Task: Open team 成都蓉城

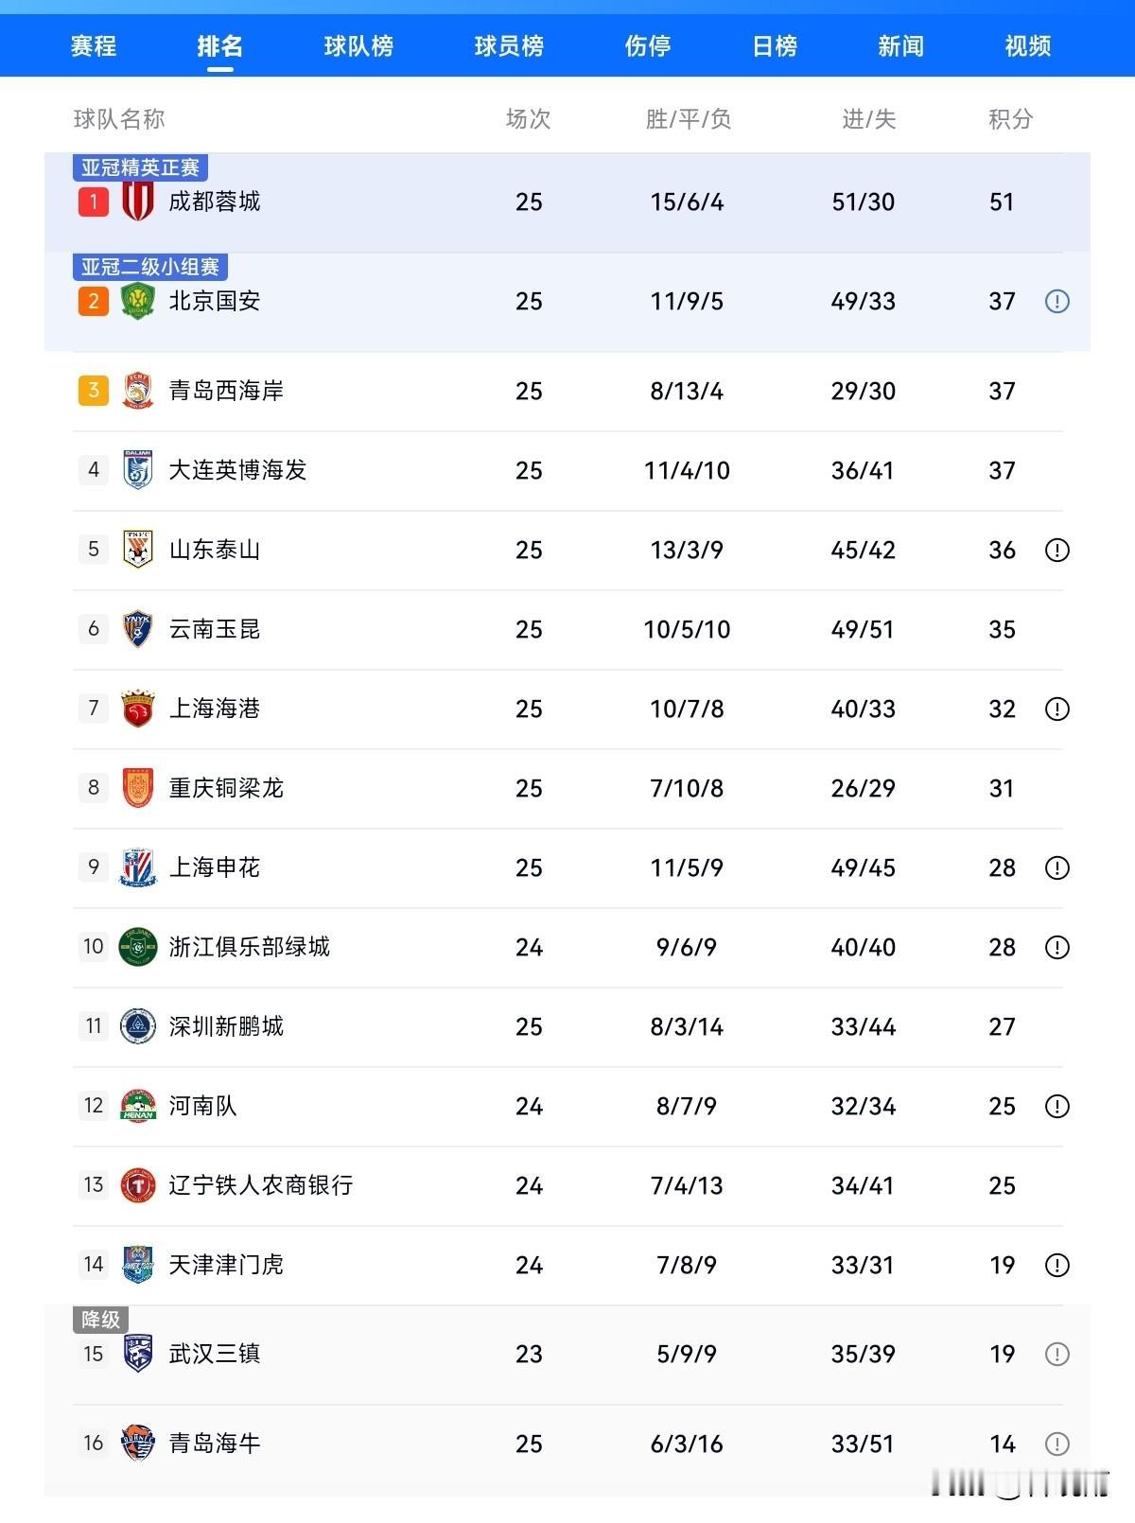Action: (x=215, y=201)
